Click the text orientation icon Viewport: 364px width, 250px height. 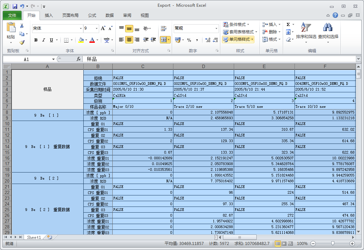[x=146, y=29]
